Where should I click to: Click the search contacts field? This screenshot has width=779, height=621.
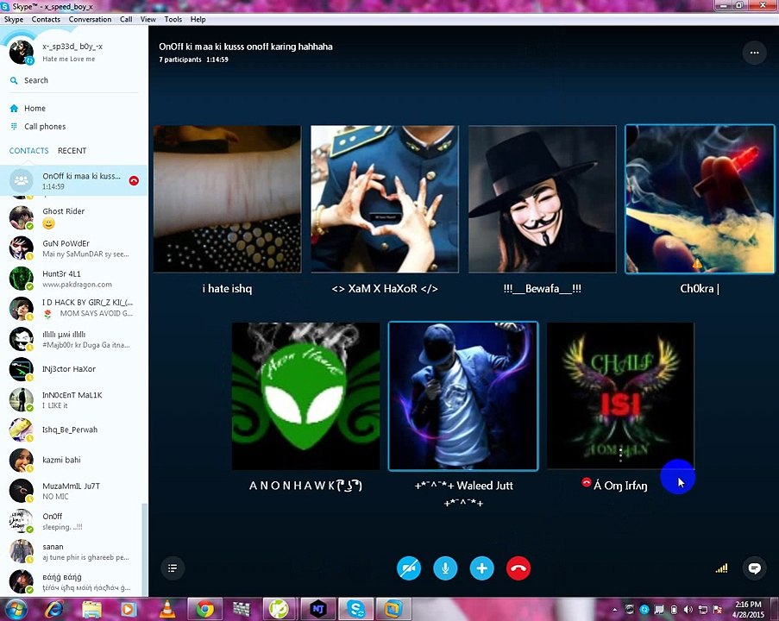coord(73,80)
